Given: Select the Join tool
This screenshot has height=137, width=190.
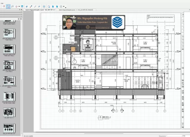Looking at the screenshot, I should 39,7.
